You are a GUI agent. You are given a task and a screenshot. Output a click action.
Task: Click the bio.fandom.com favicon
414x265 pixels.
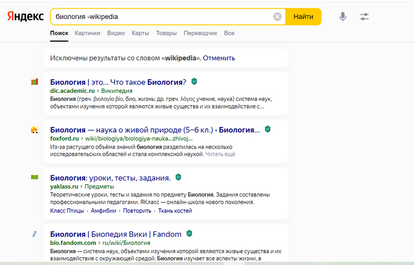(34, 234)
